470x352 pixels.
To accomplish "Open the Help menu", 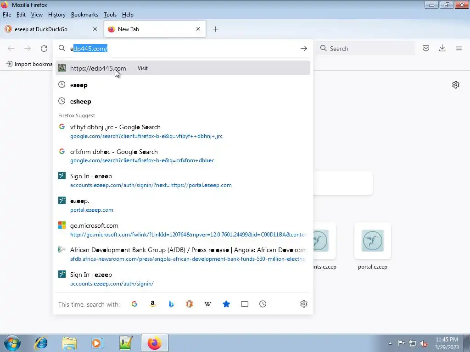I will click(x=128, y=15).
